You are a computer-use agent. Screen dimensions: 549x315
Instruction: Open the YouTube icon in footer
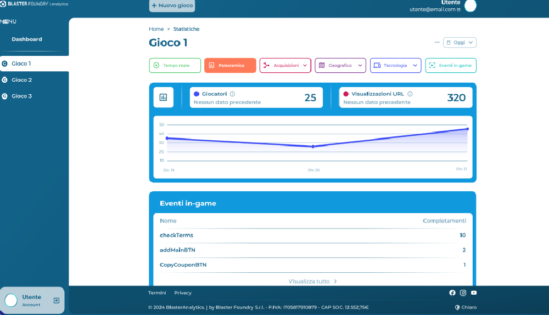point(474,293)
